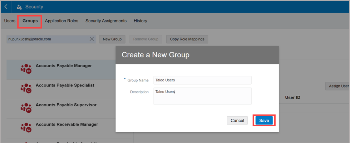Click Accounts Receivable Manager group icon
The height and width of the screenshot is (143, 350).
(x=26, y=127)
